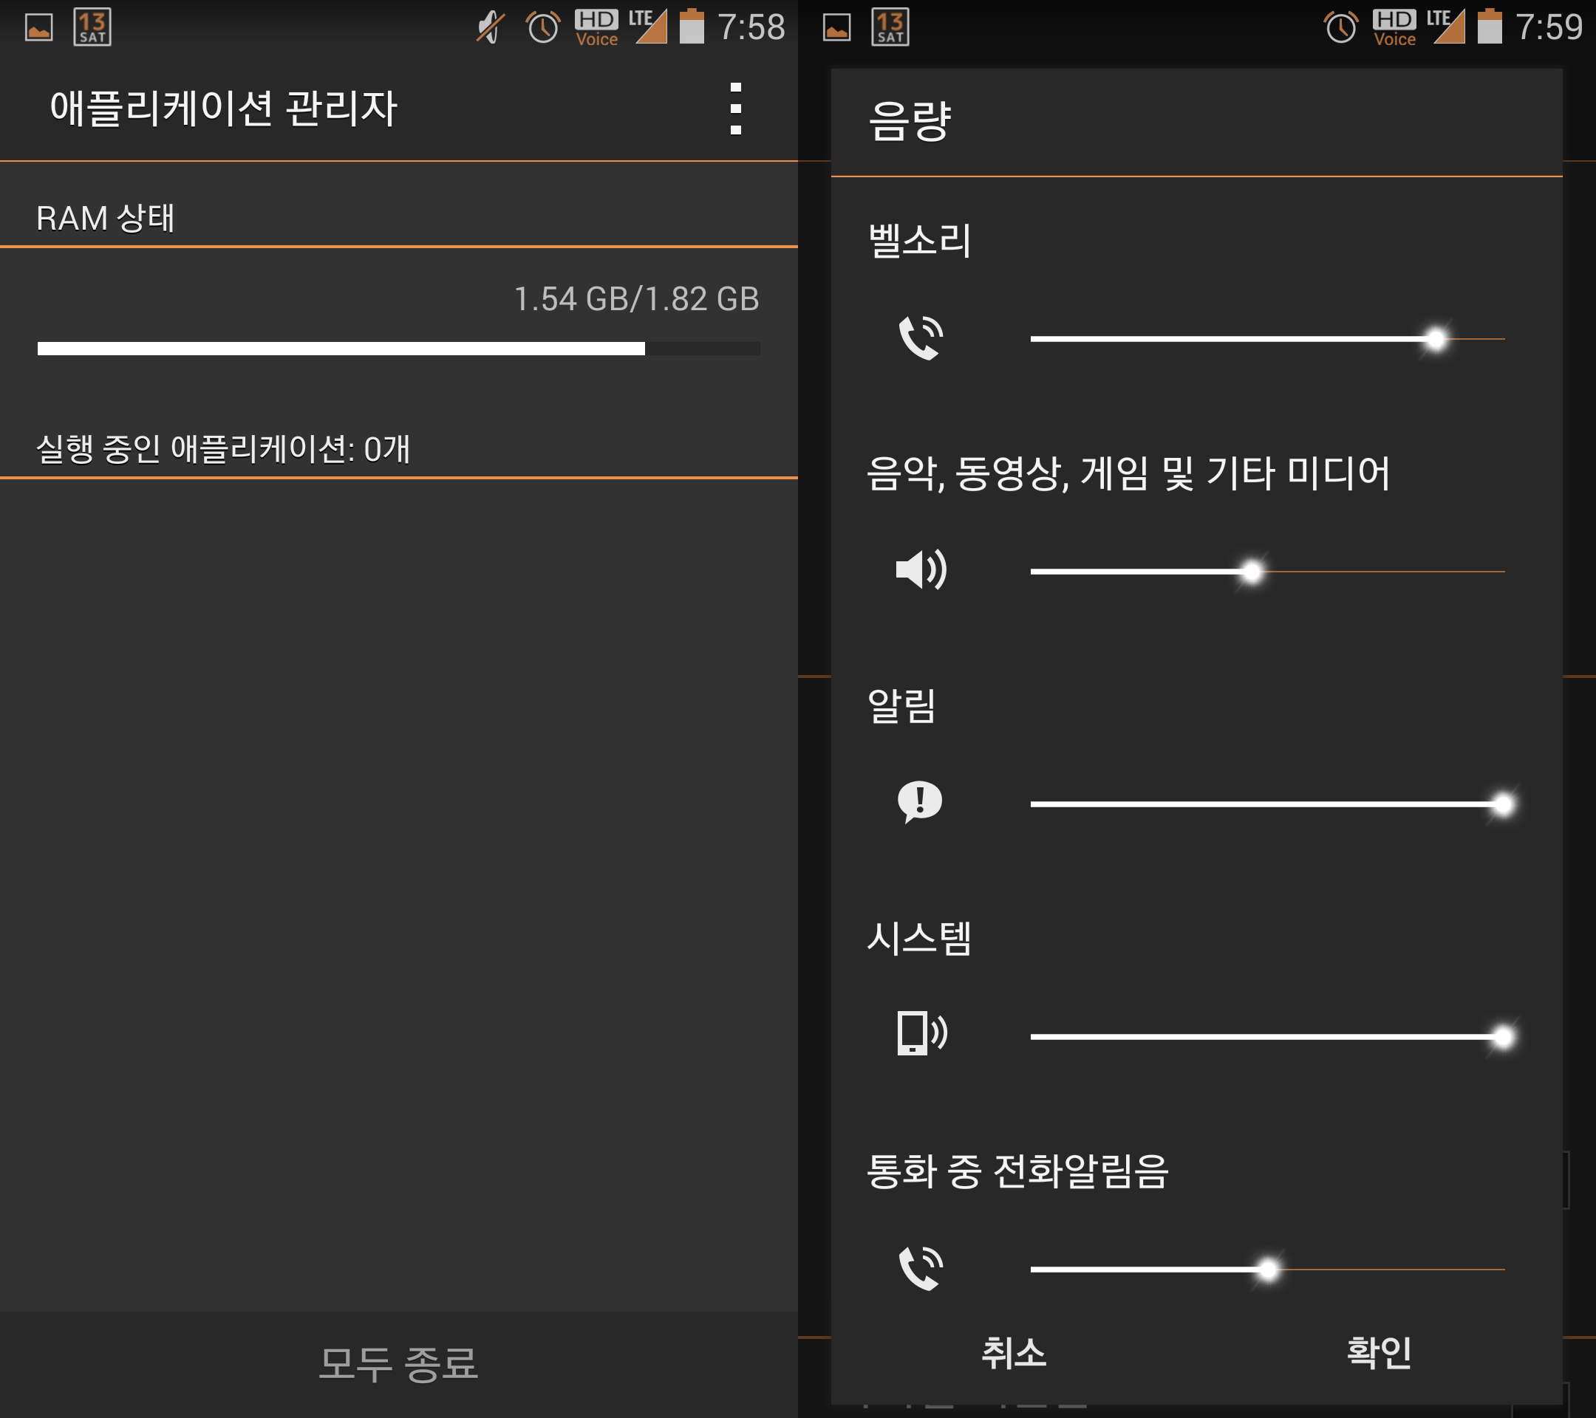Tap the left alarm clock status icon
Screen dimensions: 1596x1418
pyautogui.click(x=542, y=28)
